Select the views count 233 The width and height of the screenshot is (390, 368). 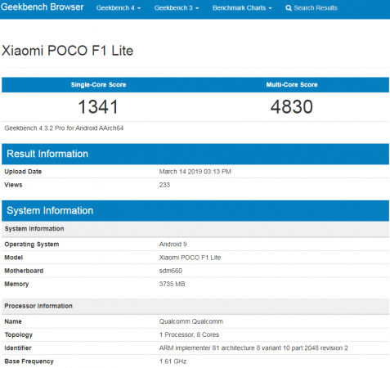click(x=164, y=185)
